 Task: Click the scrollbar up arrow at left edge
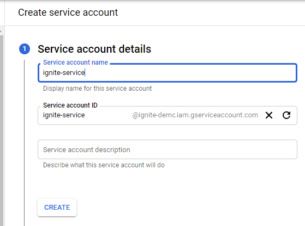1,31
